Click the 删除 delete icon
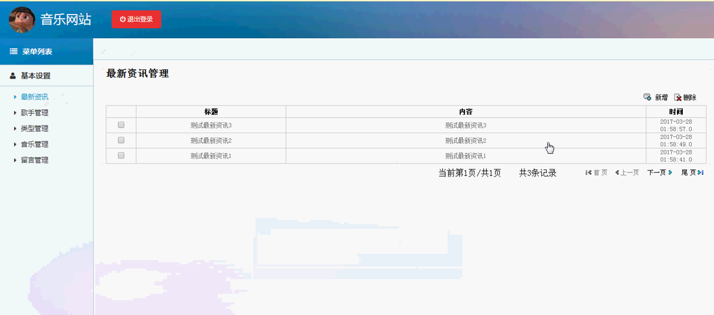Viewport: 714px width, 315px height. [678, 97]
